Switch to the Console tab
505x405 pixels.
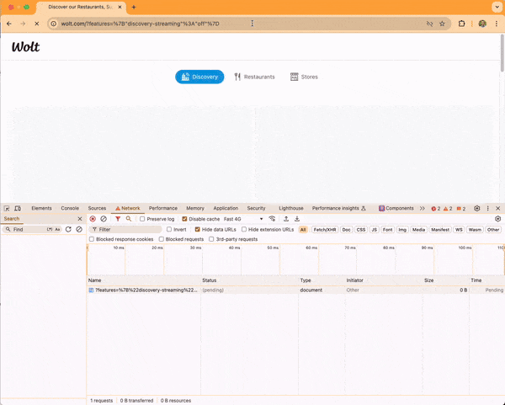(70, 208)
